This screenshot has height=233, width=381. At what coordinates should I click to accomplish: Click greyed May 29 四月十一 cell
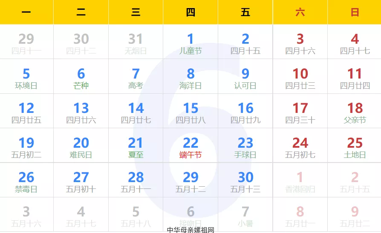pyautogui.click(x=26, y=42)
